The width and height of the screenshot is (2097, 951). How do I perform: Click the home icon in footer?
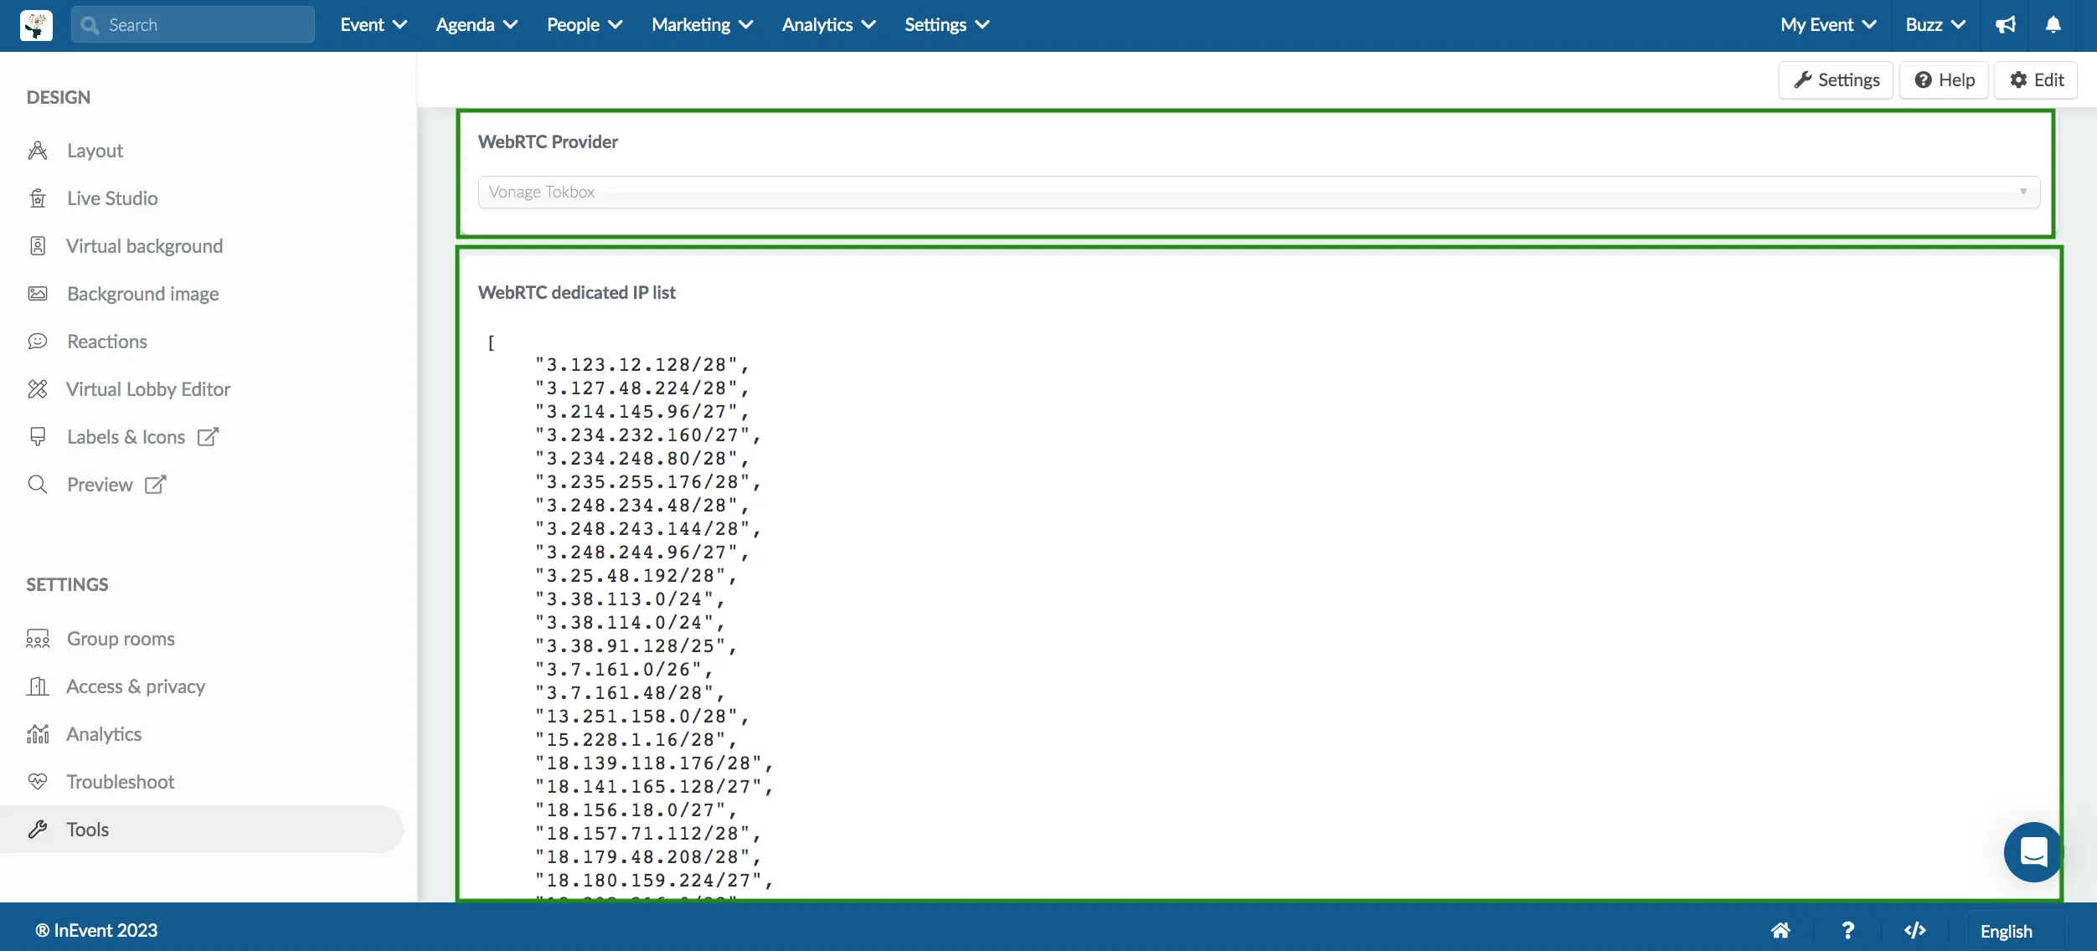pos(1780,931)
